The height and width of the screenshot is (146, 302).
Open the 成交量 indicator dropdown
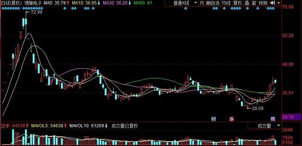265,126
